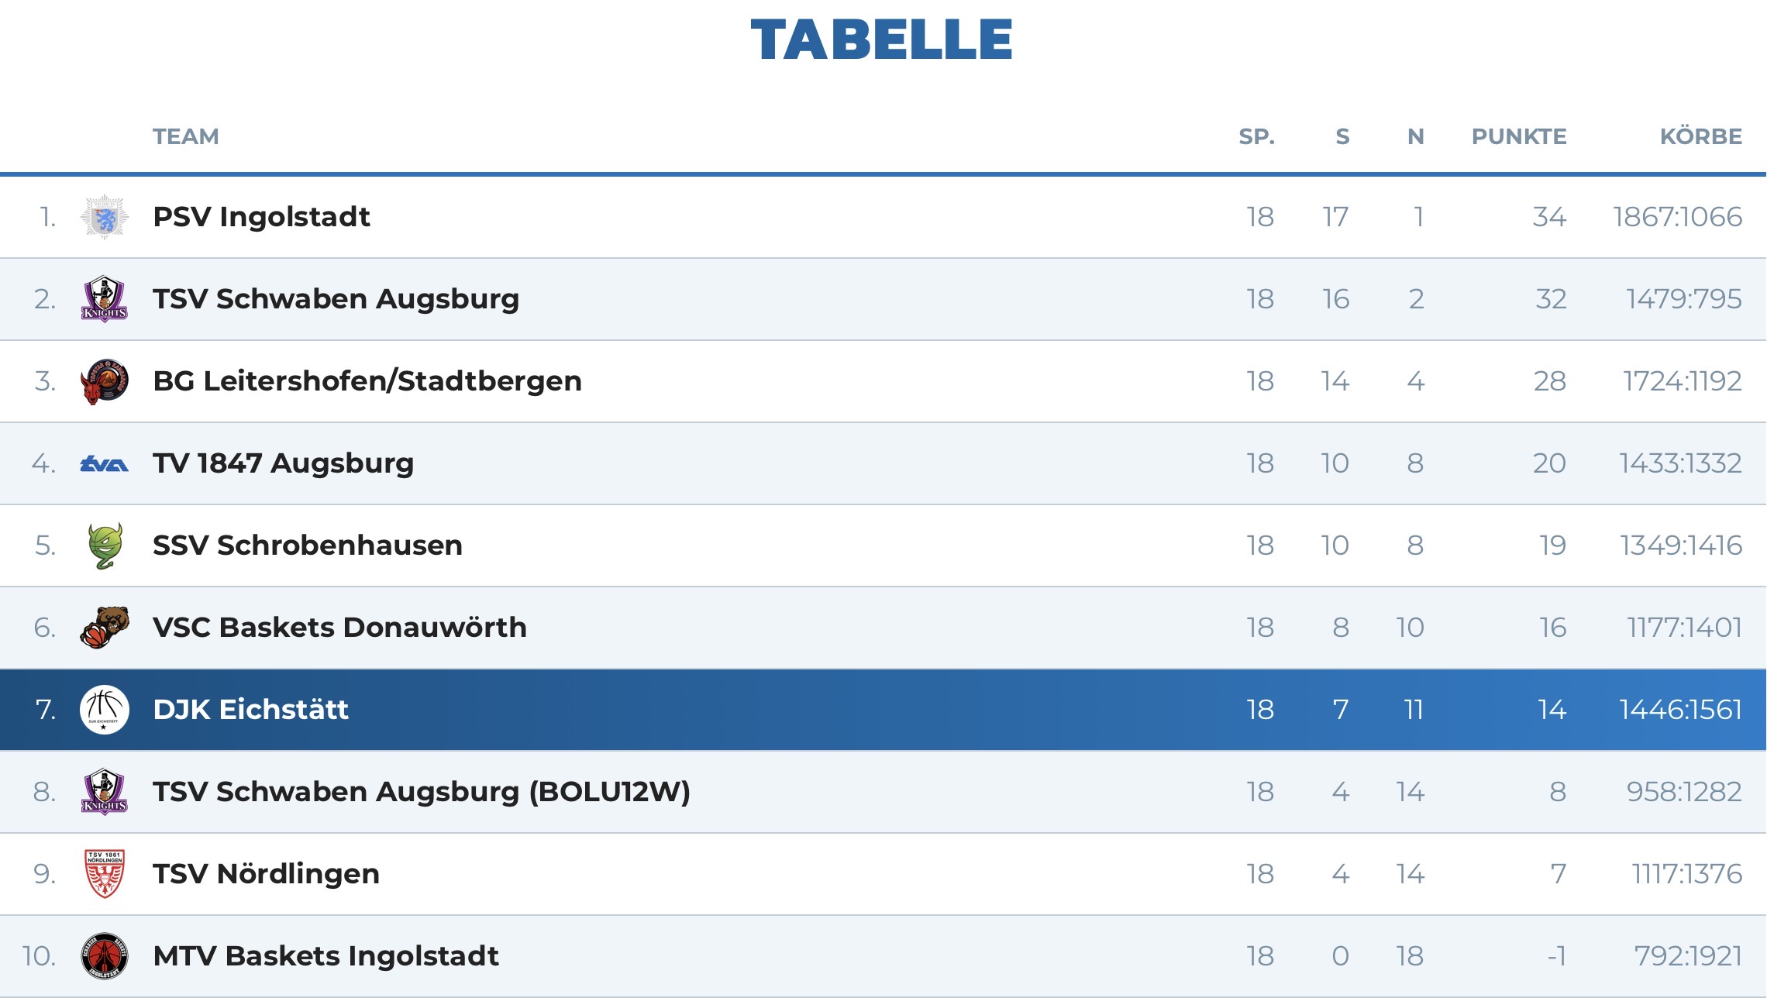Click the TV 1847 Augsburg TVA logo
Image resolution: width=1767 pixels, height=998 pixels.
(105, 464)
